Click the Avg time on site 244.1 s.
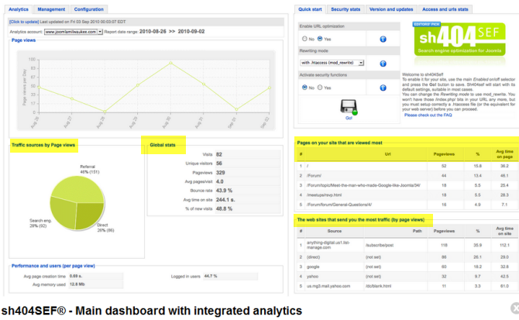The height and width of the screenshot is (320, 519). tap(225, 200)
